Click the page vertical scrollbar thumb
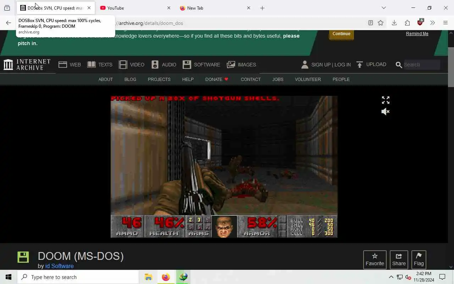The image size is (454, 284). tap(451, 66)
